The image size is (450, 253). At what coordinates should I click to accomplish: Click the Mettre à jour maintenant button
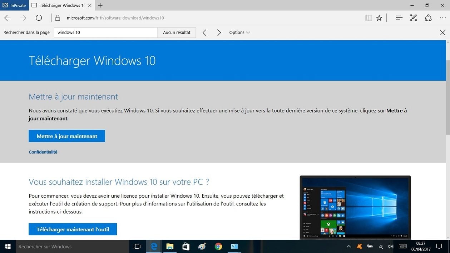tap(67, 136)
